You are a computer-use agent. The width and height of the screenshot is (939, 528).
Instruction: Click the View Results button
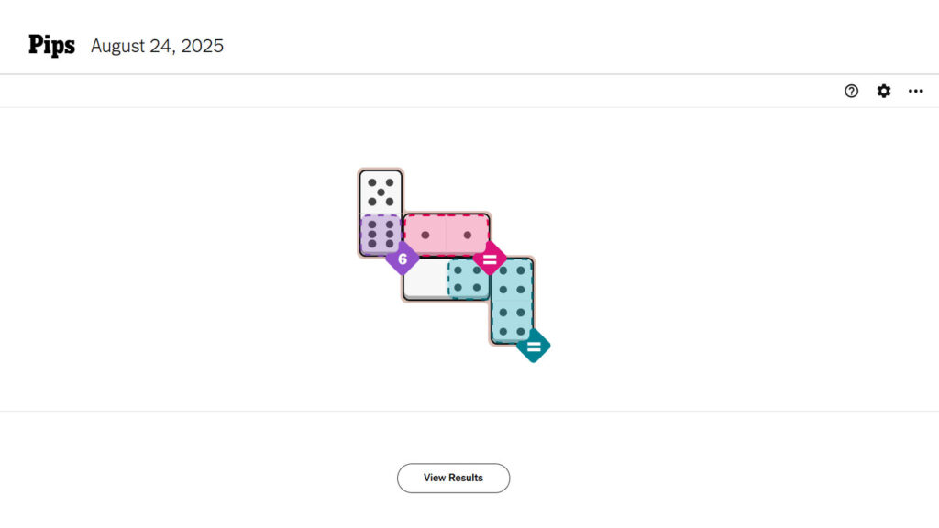[x=453, y=478]
